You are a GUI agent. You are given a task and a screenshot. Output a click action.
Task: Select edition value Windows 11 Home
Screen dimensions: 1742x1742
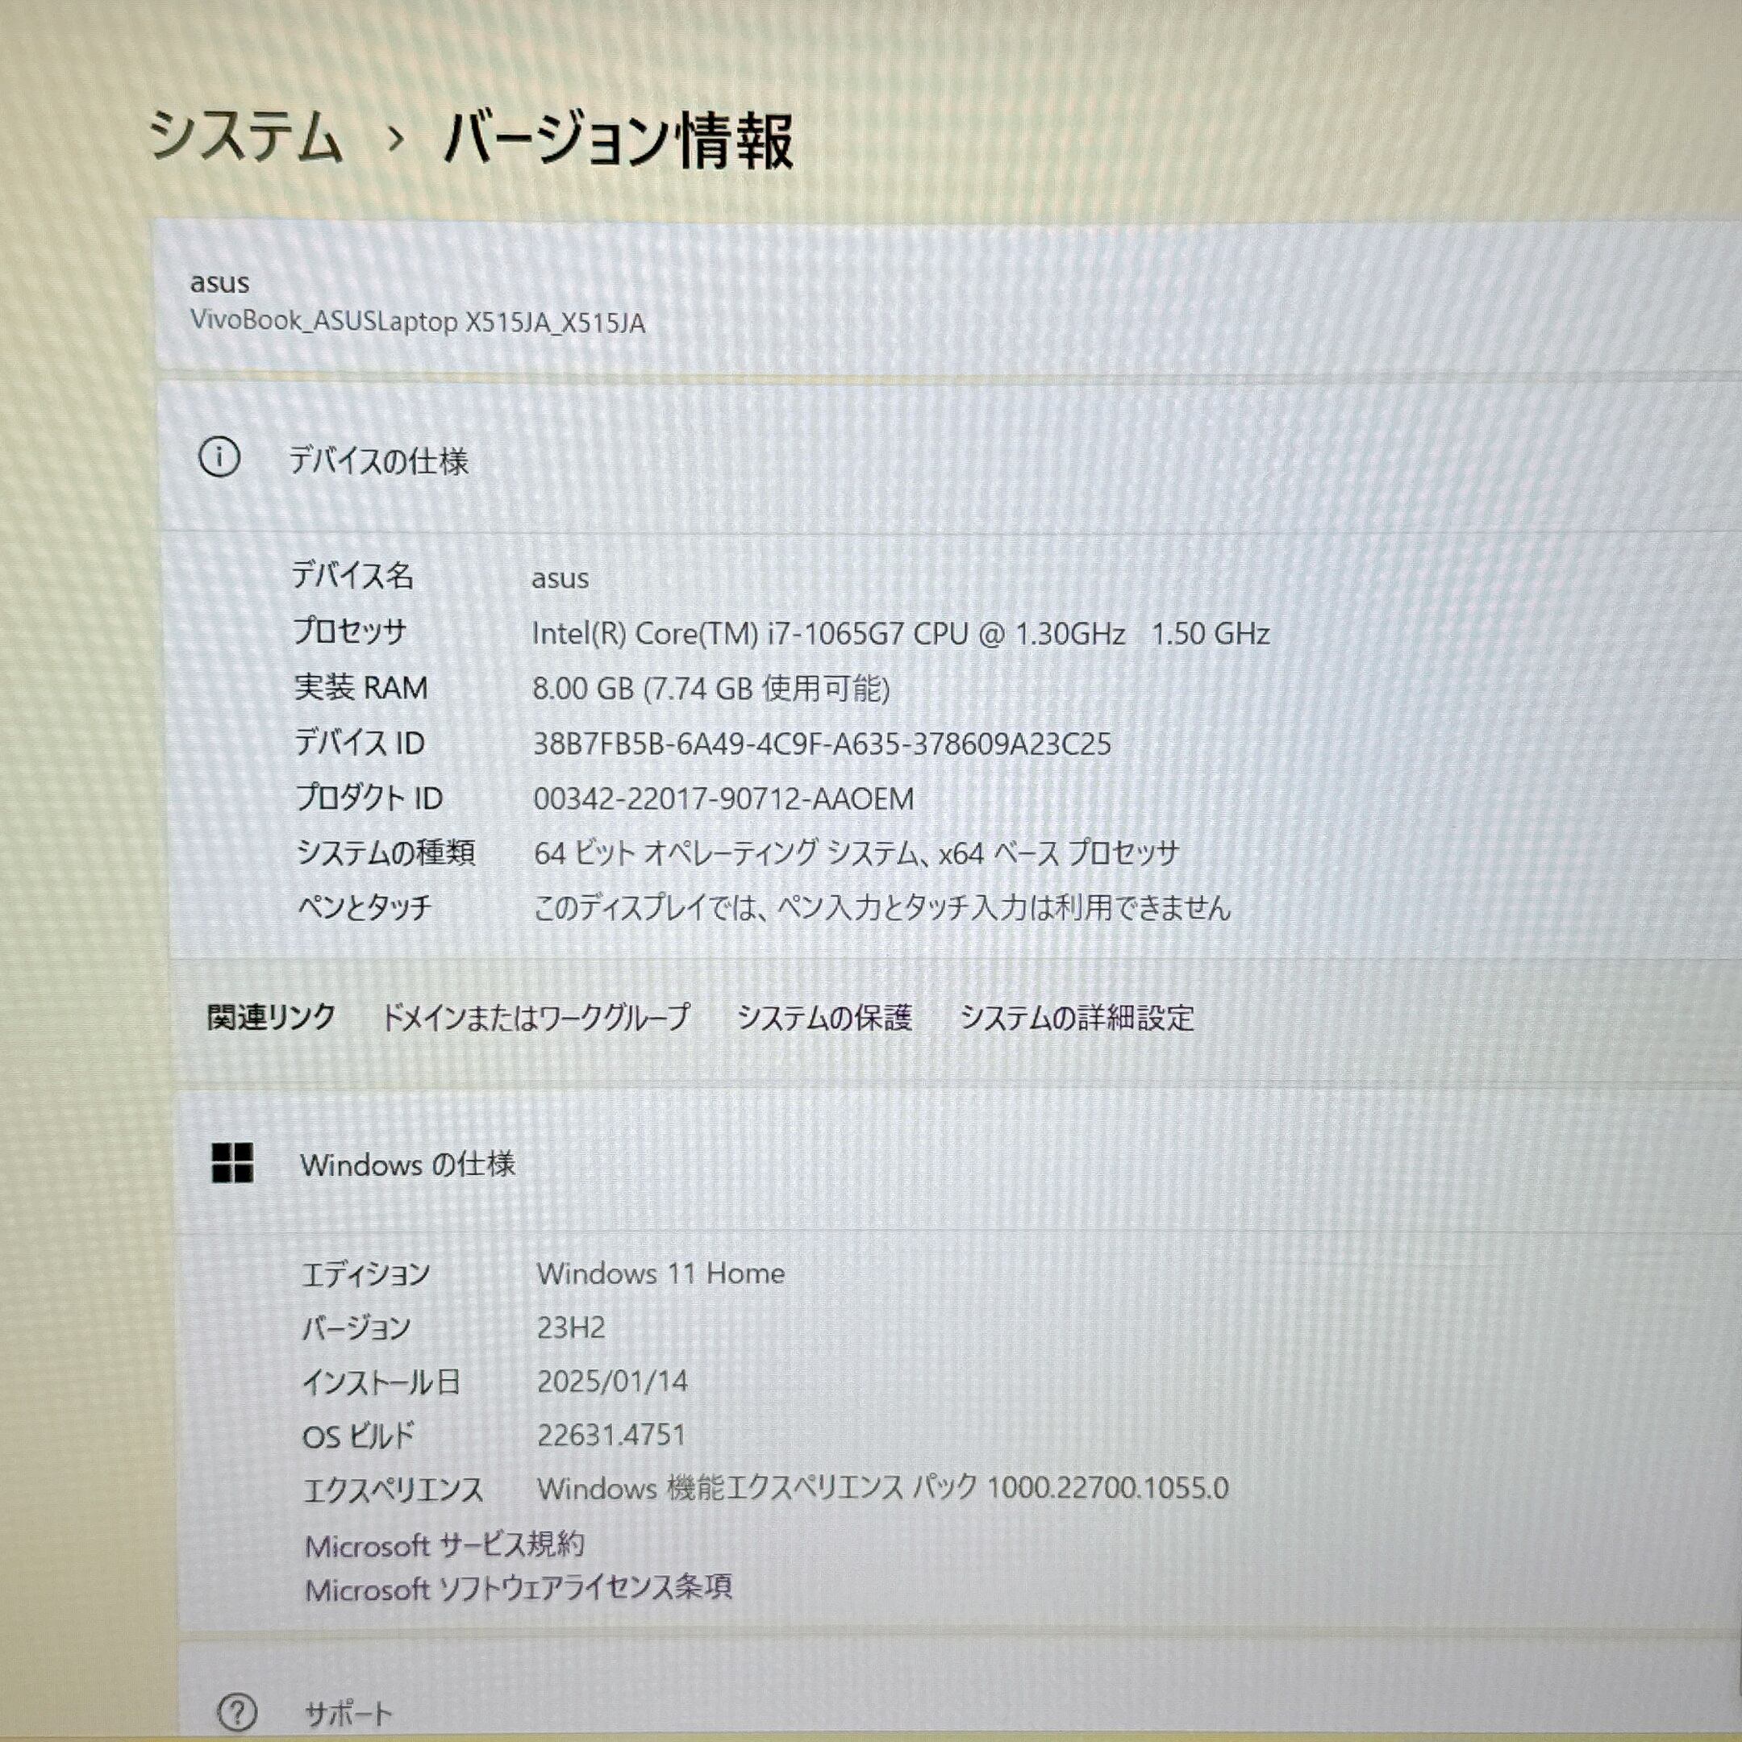coord(661,1273)
